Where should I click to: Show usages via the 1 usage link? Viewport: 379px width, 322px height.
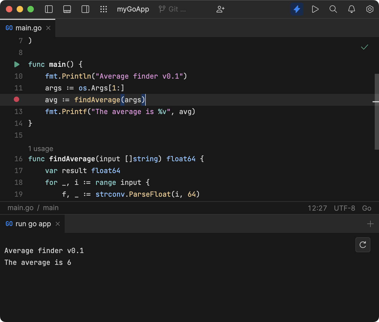(41, 148)
